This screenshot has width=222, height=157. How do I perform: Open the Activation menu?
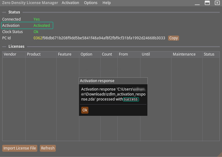point(70,3)
